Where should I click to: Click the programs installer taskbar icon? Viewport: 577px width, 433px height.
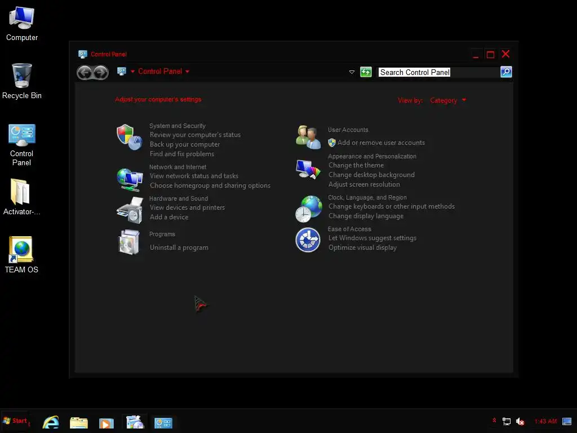pos(135,422)
